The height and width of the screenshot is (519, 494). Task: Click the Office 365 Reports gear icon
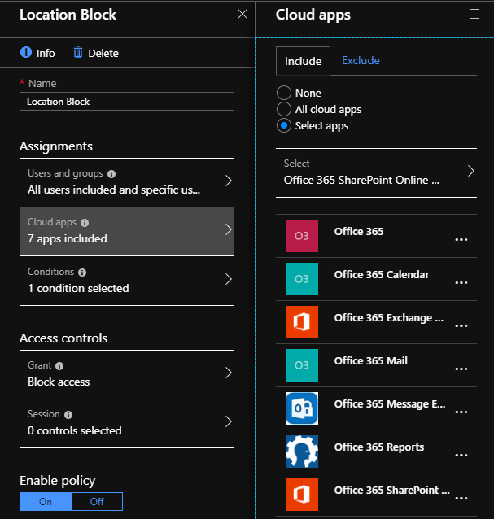(302, 451)
